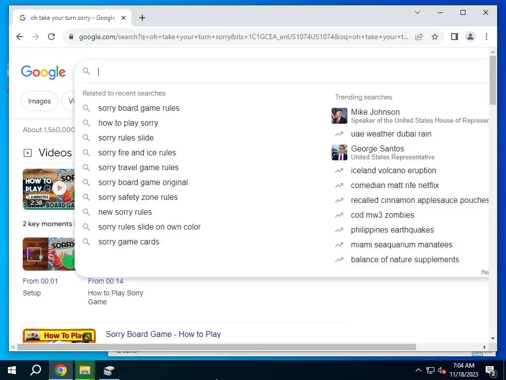The height and width of the screenshot is (380, 506).
Task: Select suggestion 'sorry board game rules'
Action: coord(139,108)
